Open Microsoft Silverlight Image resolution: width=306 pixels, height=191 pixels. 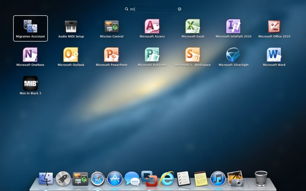(233, 55)
